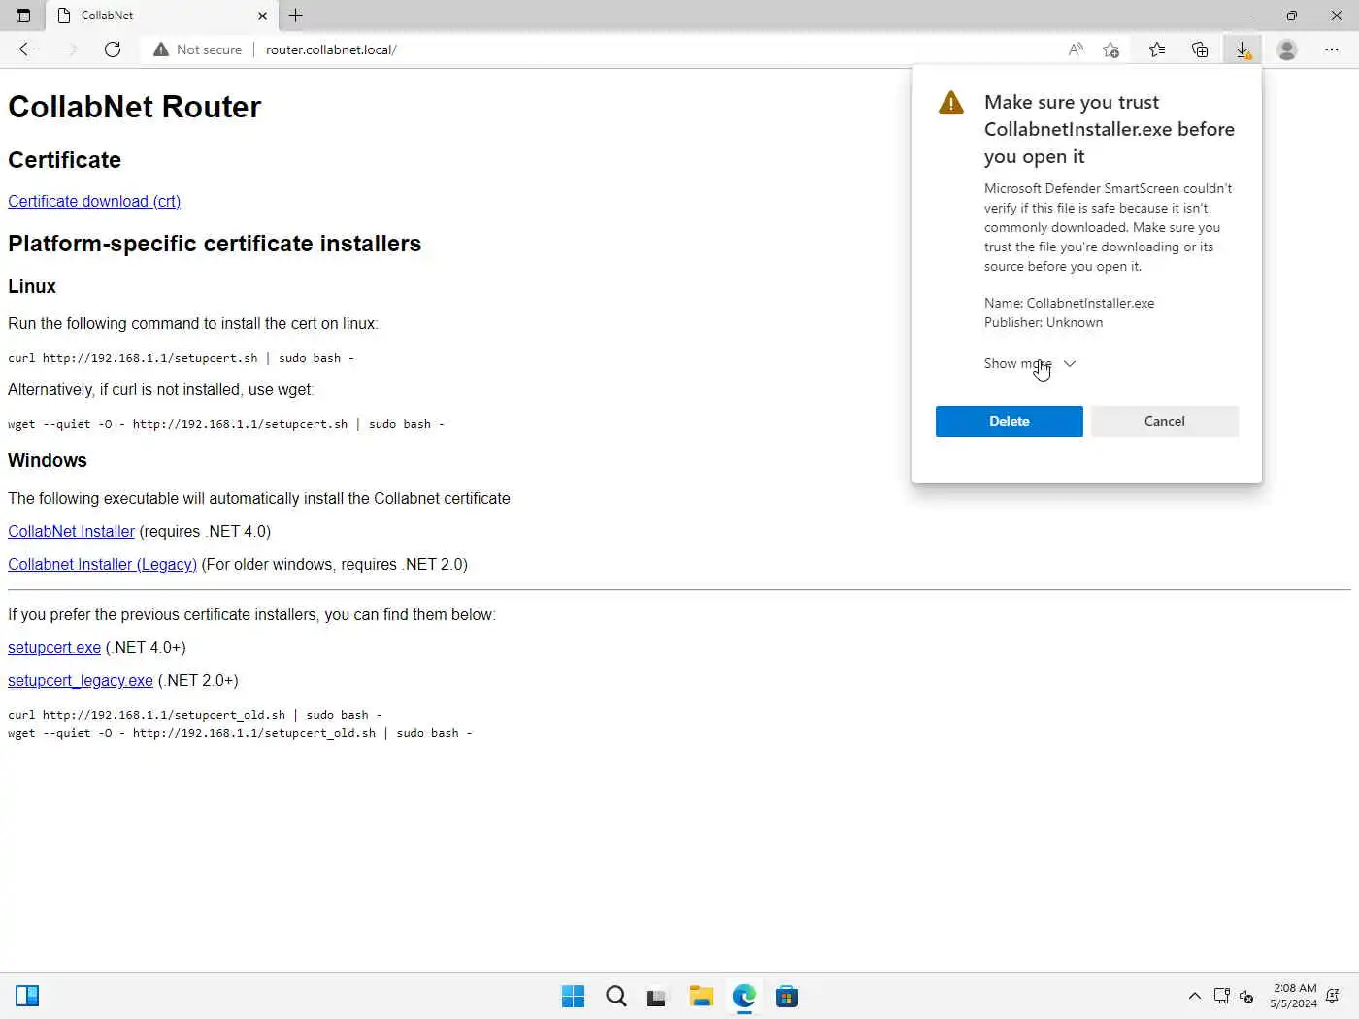Open the notifications icon in tray

[1334, 996]
